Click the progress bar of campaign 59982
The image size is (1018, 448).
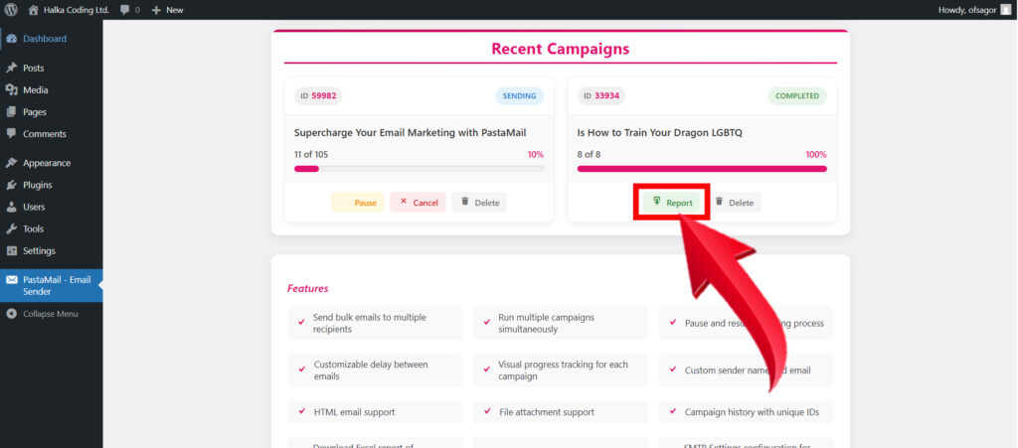[419, 169]
